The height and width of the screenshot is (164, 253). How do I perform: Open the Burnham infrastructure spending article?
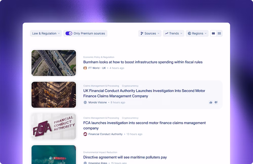(143, 62)
